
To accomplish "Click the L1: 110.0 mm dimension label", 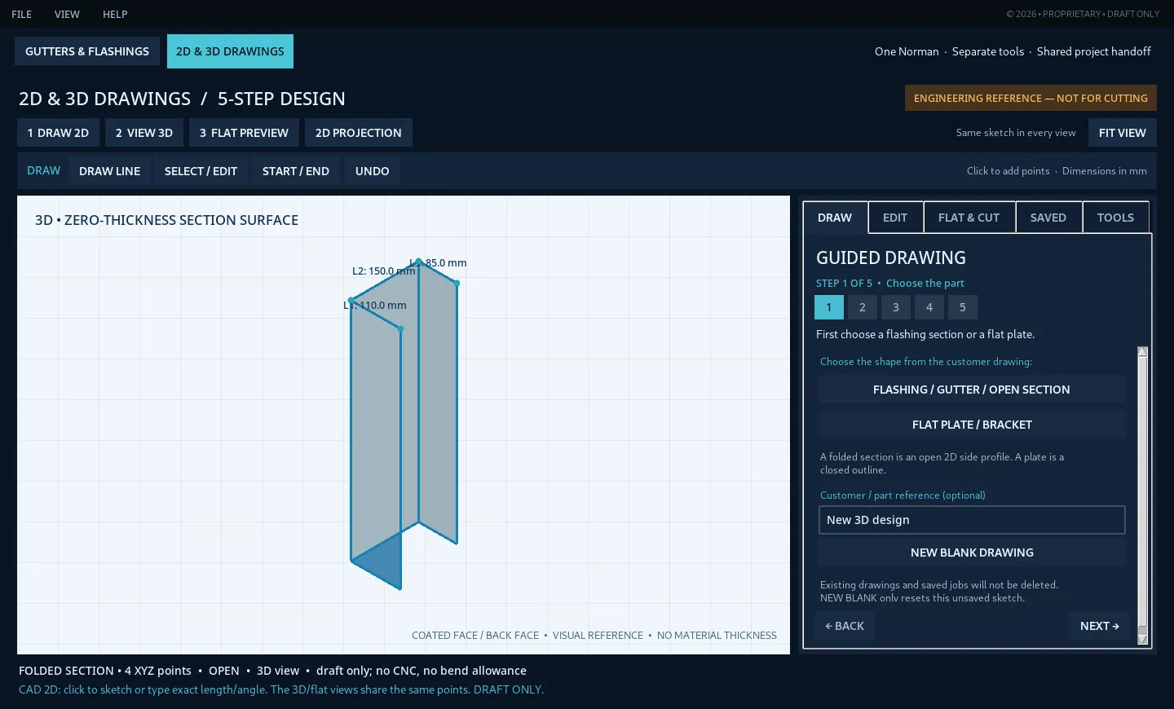I will [x=374, y=306].
